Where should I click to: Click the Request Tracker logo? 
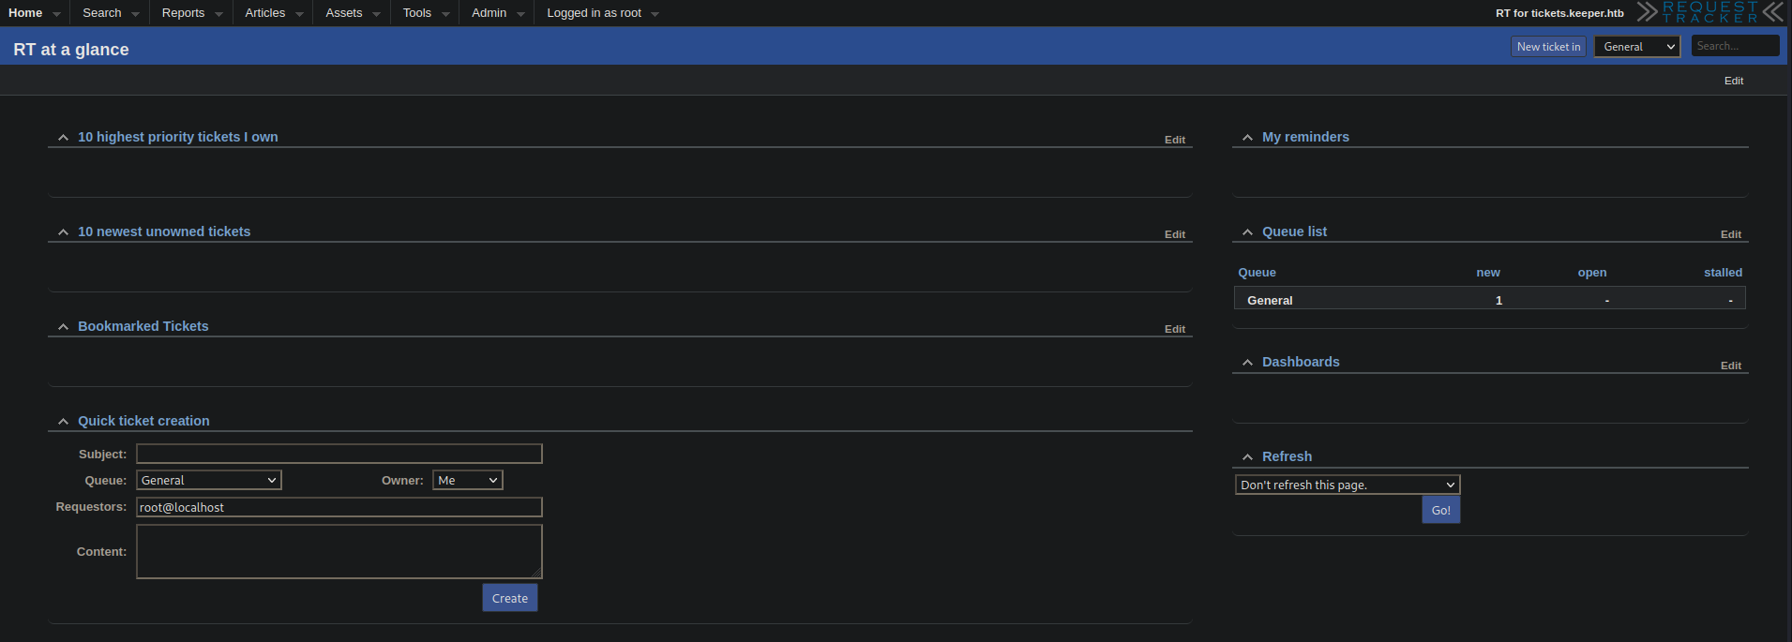click(x=1709, y=12)
